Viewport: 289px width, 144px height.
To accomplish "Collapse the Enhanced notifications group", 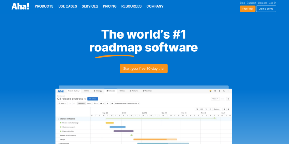I will (59, 119).
